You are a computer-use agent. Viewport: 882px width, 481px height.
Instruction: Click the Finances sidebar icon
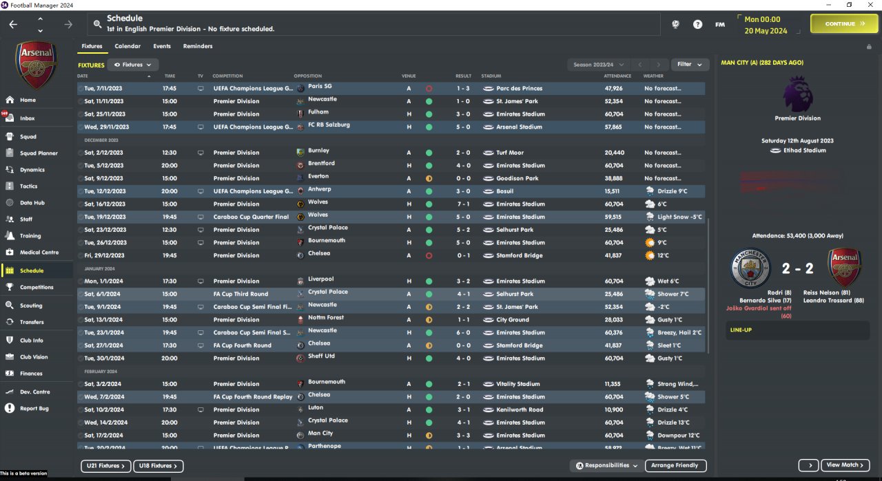(10, 374)
